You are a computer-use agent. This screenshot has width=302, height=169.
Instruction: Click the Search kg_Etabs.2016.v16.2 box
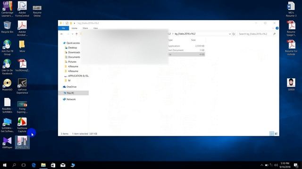[x=257, y=34]
